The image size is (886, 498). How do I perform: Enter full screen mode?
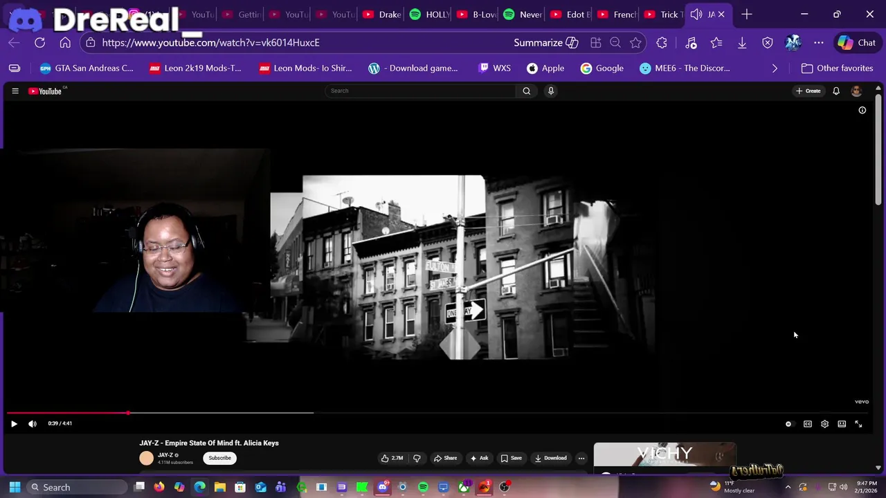pos(858,424)
